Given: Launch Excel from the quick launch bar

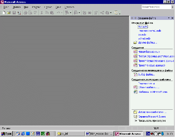Looking at the screenshot, I should click(43, 133).
